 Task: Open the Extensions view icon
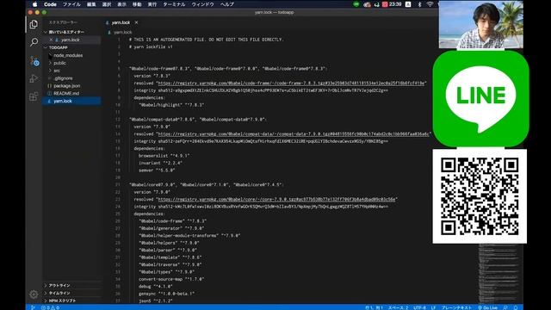tap(34, 96)
